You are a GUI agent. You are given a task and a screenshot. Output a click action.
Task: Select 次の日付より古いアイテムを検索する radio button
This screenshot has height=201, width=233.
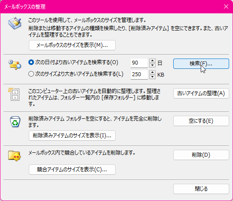click(31, 62)
